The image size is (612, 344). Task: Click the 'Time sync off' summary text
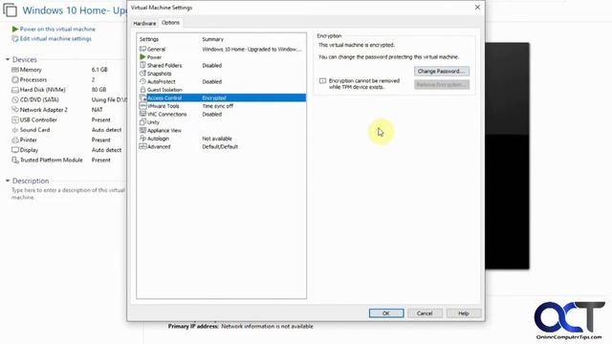[218, 106]
